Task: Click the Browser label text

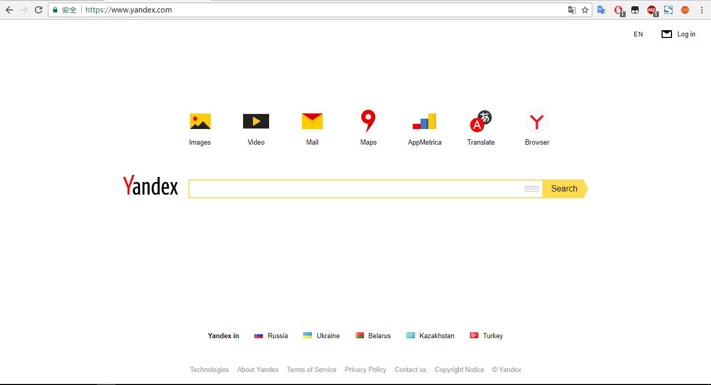Action: (x=537, y=143)
